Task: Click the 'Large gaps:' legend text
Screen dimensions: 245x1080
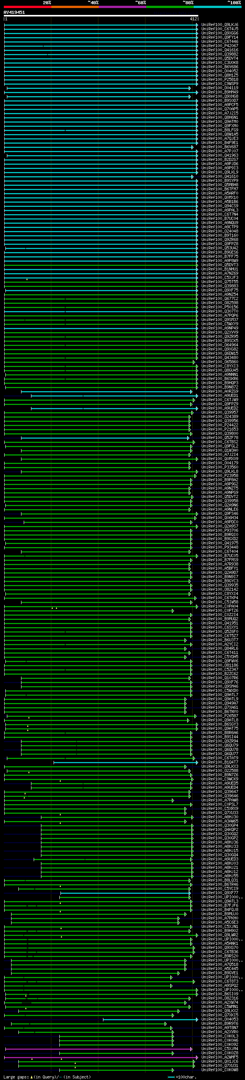Action: [16, 1077]
